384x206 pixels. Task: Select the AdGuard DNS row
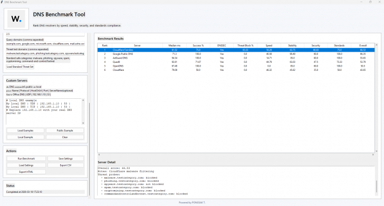coord(236,58)
